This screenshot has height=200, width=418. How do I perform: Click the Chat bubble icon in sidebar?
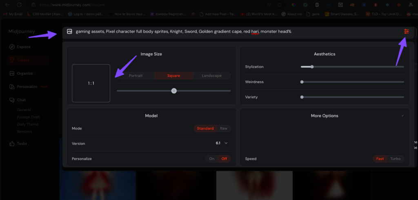click(12, 100)
